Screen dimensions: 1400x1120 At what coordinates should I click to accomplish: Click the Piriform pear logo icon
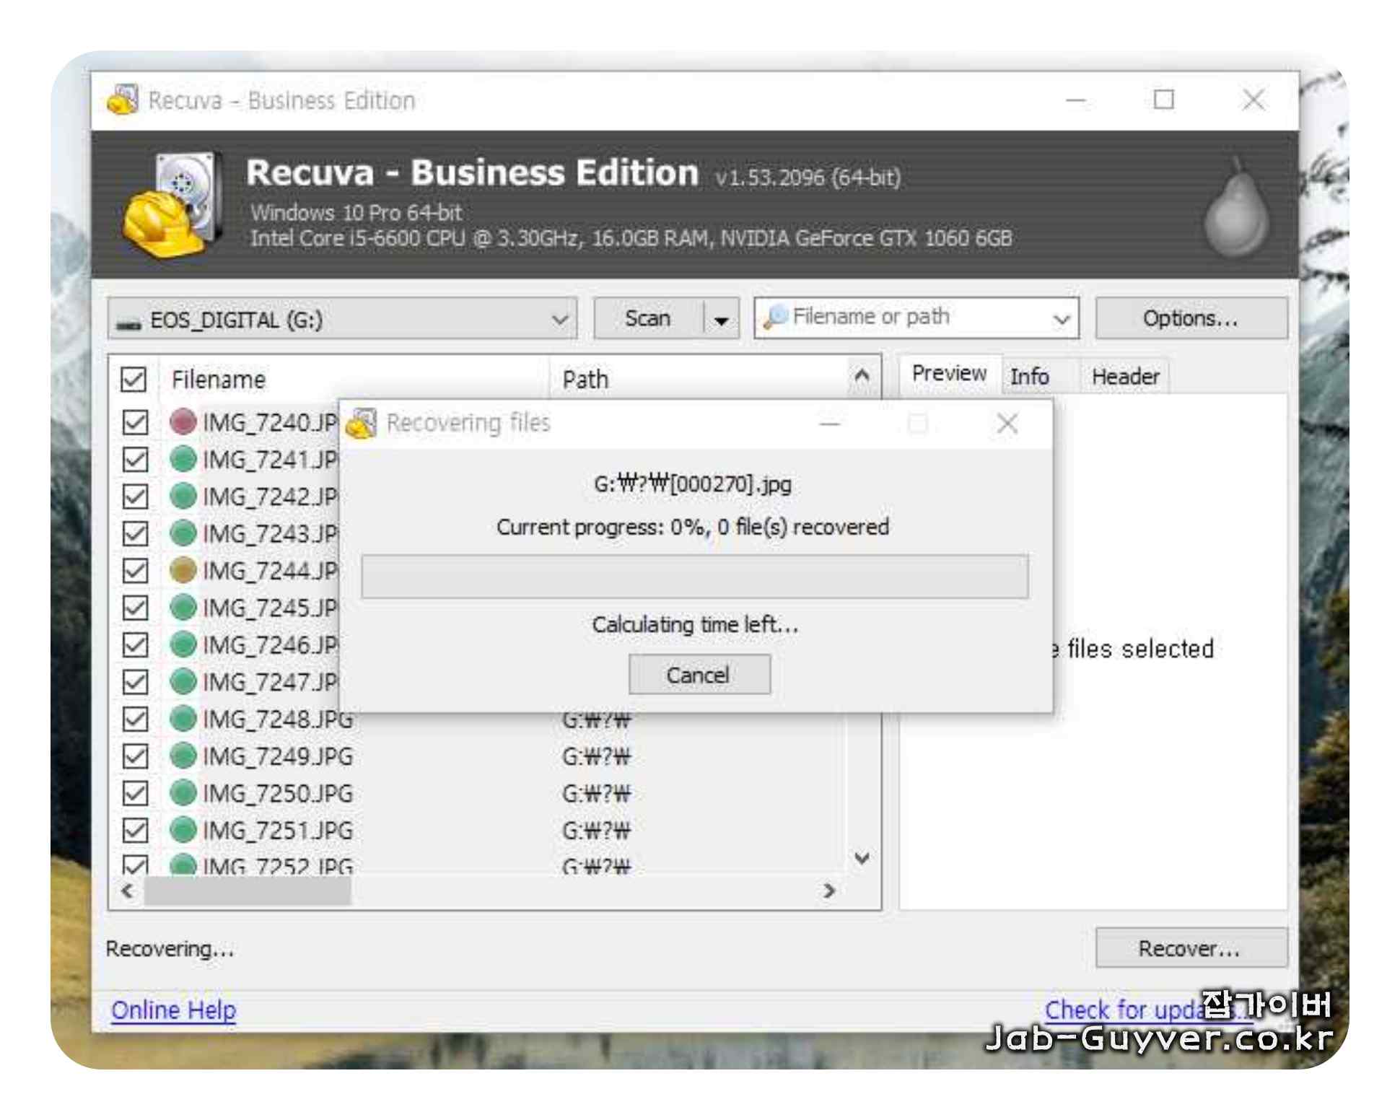click(x=1236, y=210)
